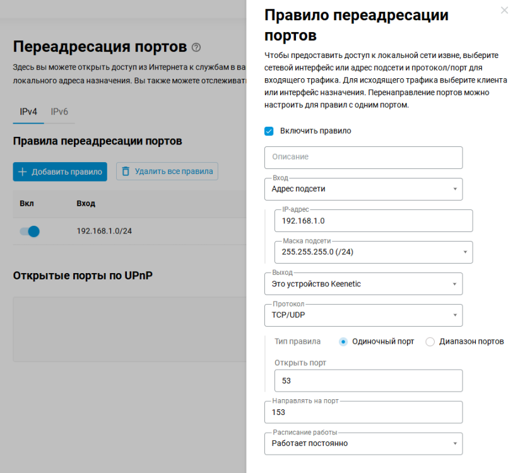Image resolution: width=513 pixels, height=473 pixels.
Task: Open the "Выход" dropdown
Action: pyautogui.click(x=363, y=284)
